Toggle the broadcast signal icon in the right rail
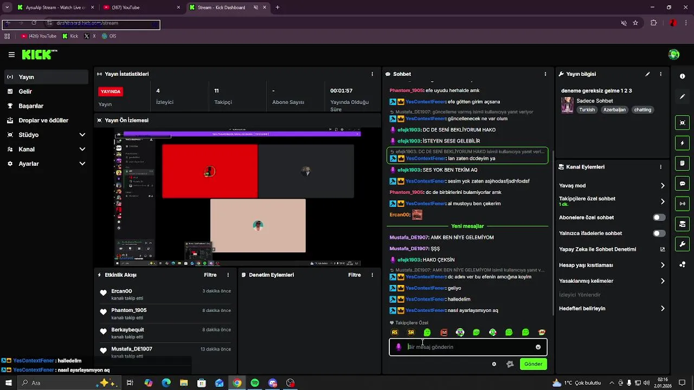This screenshot has height=390, width=694. pyautogui.click(x=682, y=204)
